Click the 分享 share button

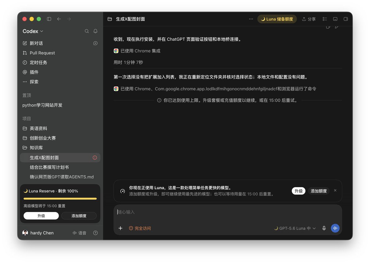click(x=309, y=19)
